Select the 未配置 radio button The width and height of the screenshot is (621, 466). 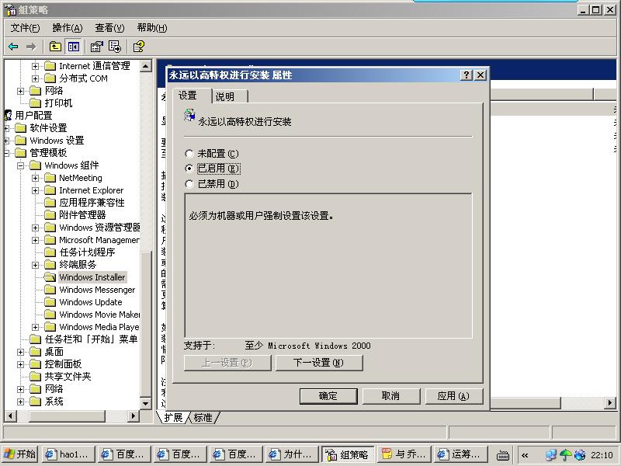coord(189,154)
